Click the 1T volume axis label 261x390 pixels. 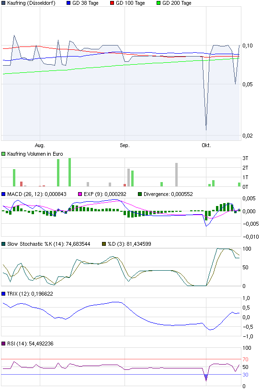245,177
